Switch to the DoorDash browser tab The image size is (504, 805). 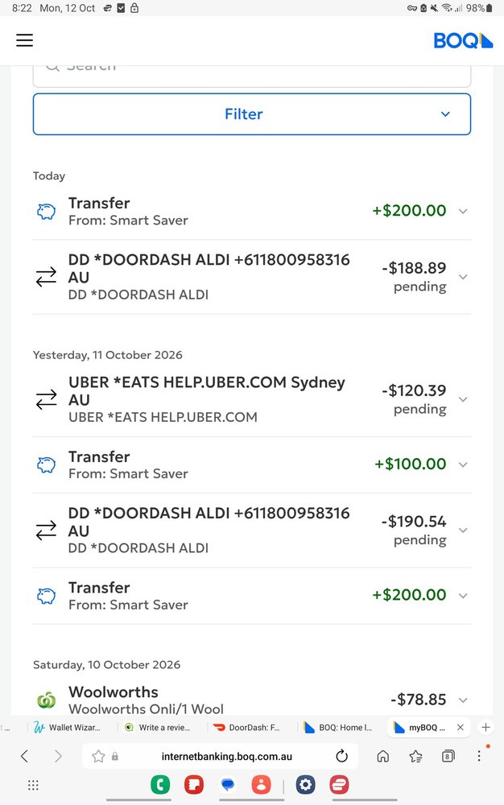[247, 728]
